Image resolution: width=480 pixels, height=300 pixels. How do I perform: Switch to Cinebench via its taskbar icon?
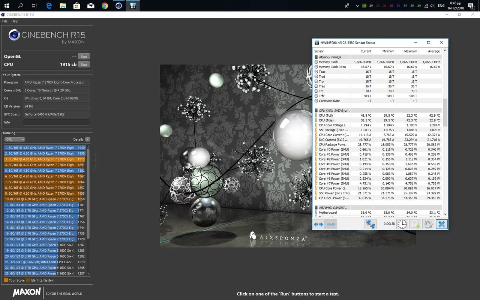[118, 6]
